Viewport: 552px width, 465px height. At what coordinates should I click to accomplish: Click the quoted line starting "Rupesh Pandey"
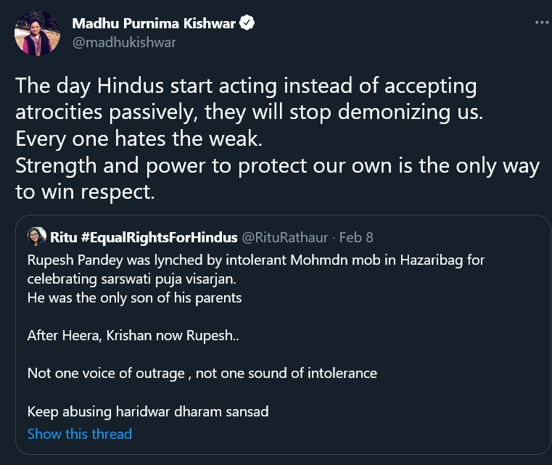tap(256, 260)
